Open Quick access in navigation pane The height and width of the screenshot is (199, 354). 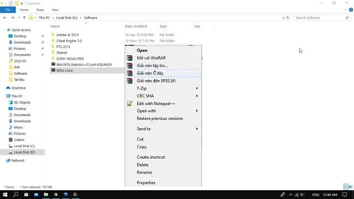point(21,30)
